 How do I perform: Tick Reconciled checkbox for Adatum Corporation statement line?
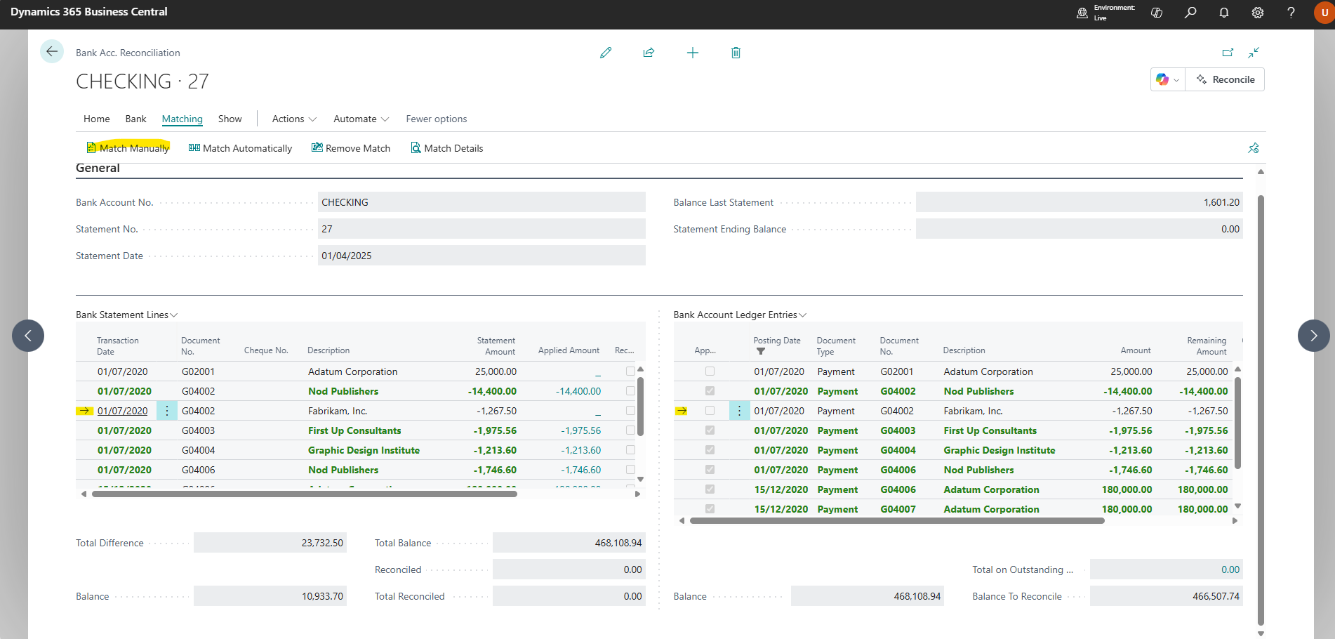coord(630,371)
